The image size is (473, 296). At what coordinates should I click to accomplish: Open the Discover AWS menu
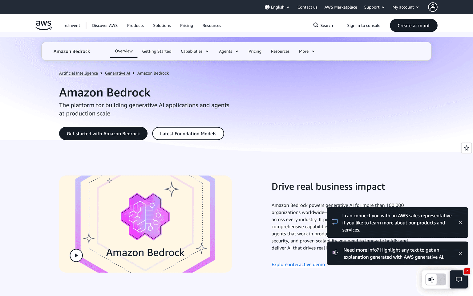[x=105, y=26]
